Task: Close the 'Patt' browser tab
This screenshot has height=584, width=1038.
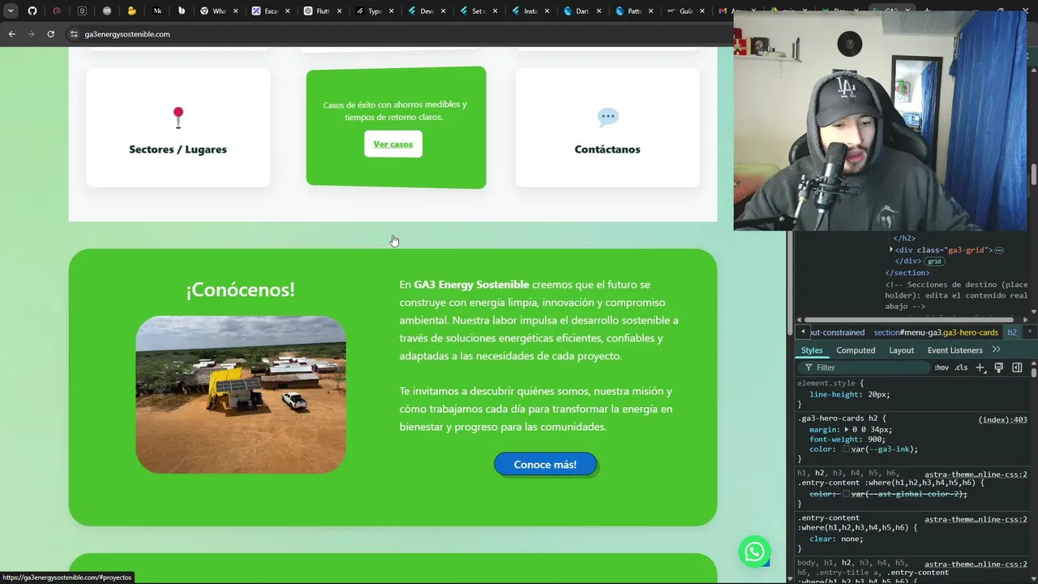Action: point(650,11)
